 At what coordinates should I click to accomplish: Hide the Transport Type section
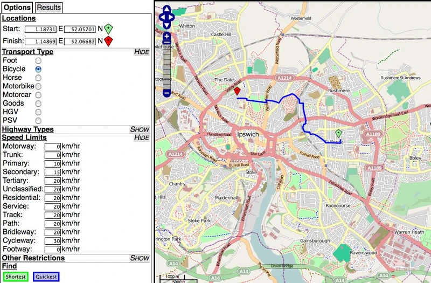(142, 52)
